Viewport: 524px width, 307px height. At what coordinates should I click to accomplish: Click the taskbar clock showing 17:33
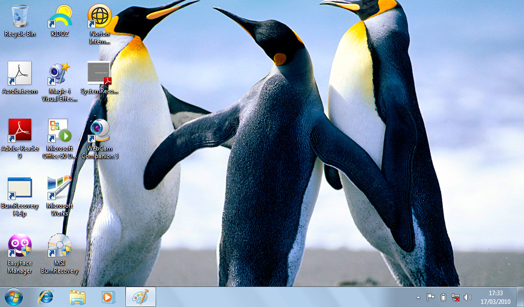tap(495, 297)
